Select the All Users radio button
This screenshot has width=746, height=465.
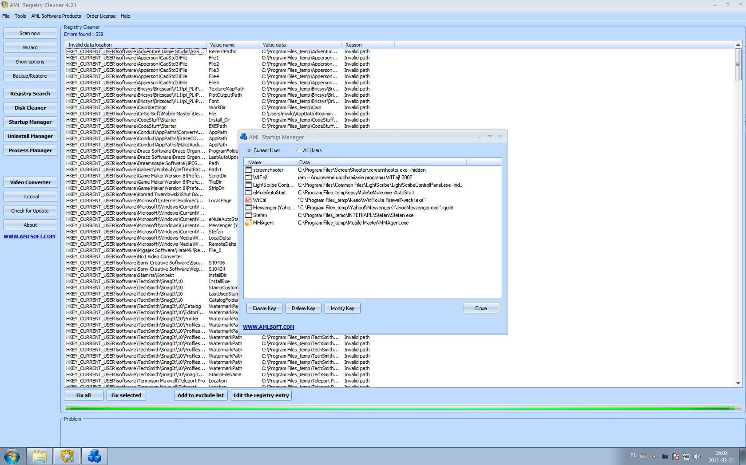click(299, 150)
